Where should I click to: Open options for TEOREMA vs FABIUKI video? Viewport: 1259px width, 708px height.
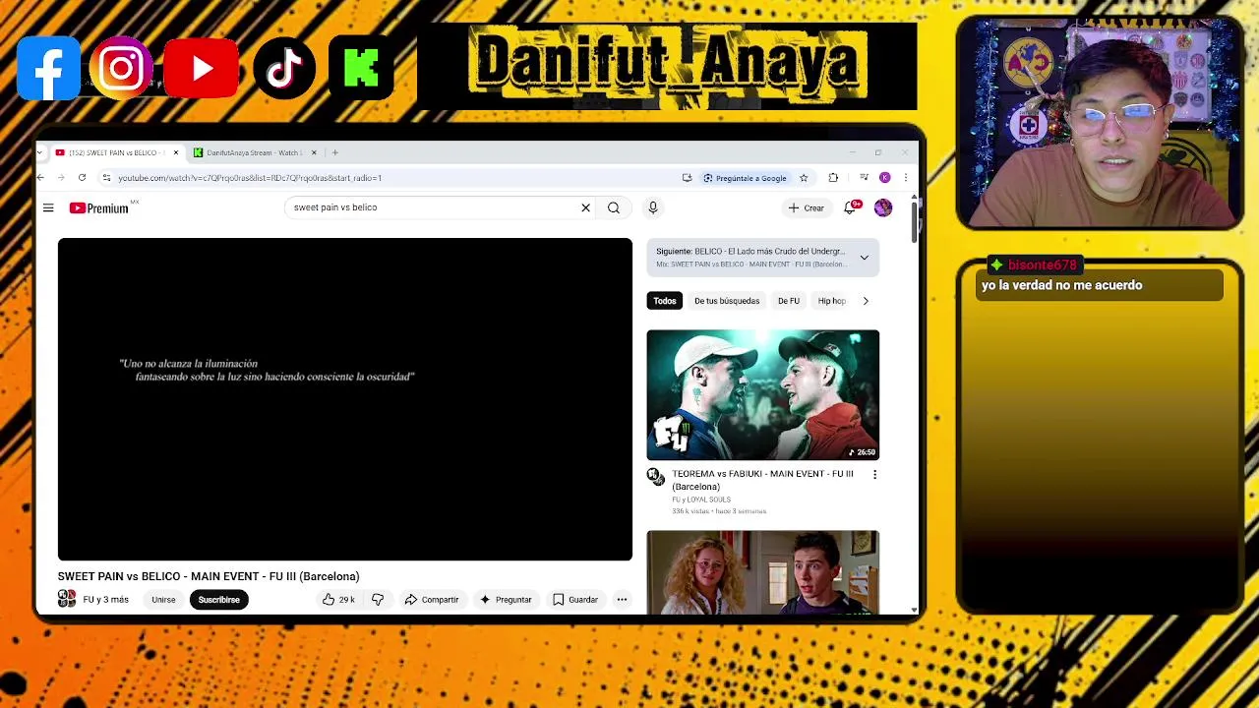coord(874,474)
